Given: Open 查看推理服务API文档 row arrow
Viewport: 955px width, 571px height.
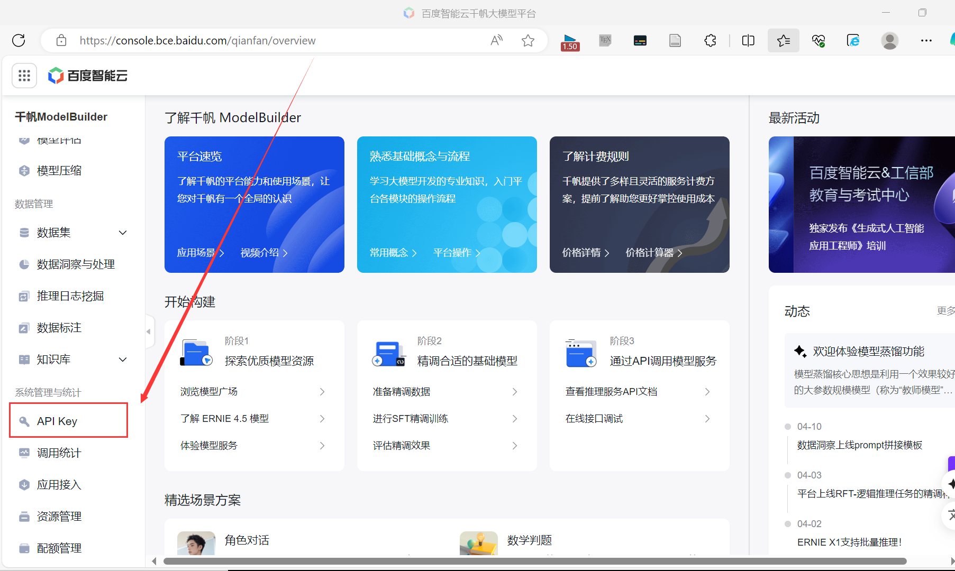Looking at the screenshot, I should click(x=707, y=392).
